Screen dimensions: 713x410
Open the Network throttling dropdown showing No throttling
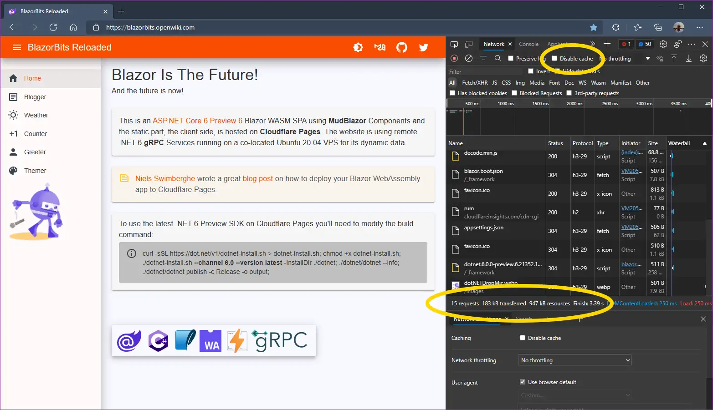point(574,360)
